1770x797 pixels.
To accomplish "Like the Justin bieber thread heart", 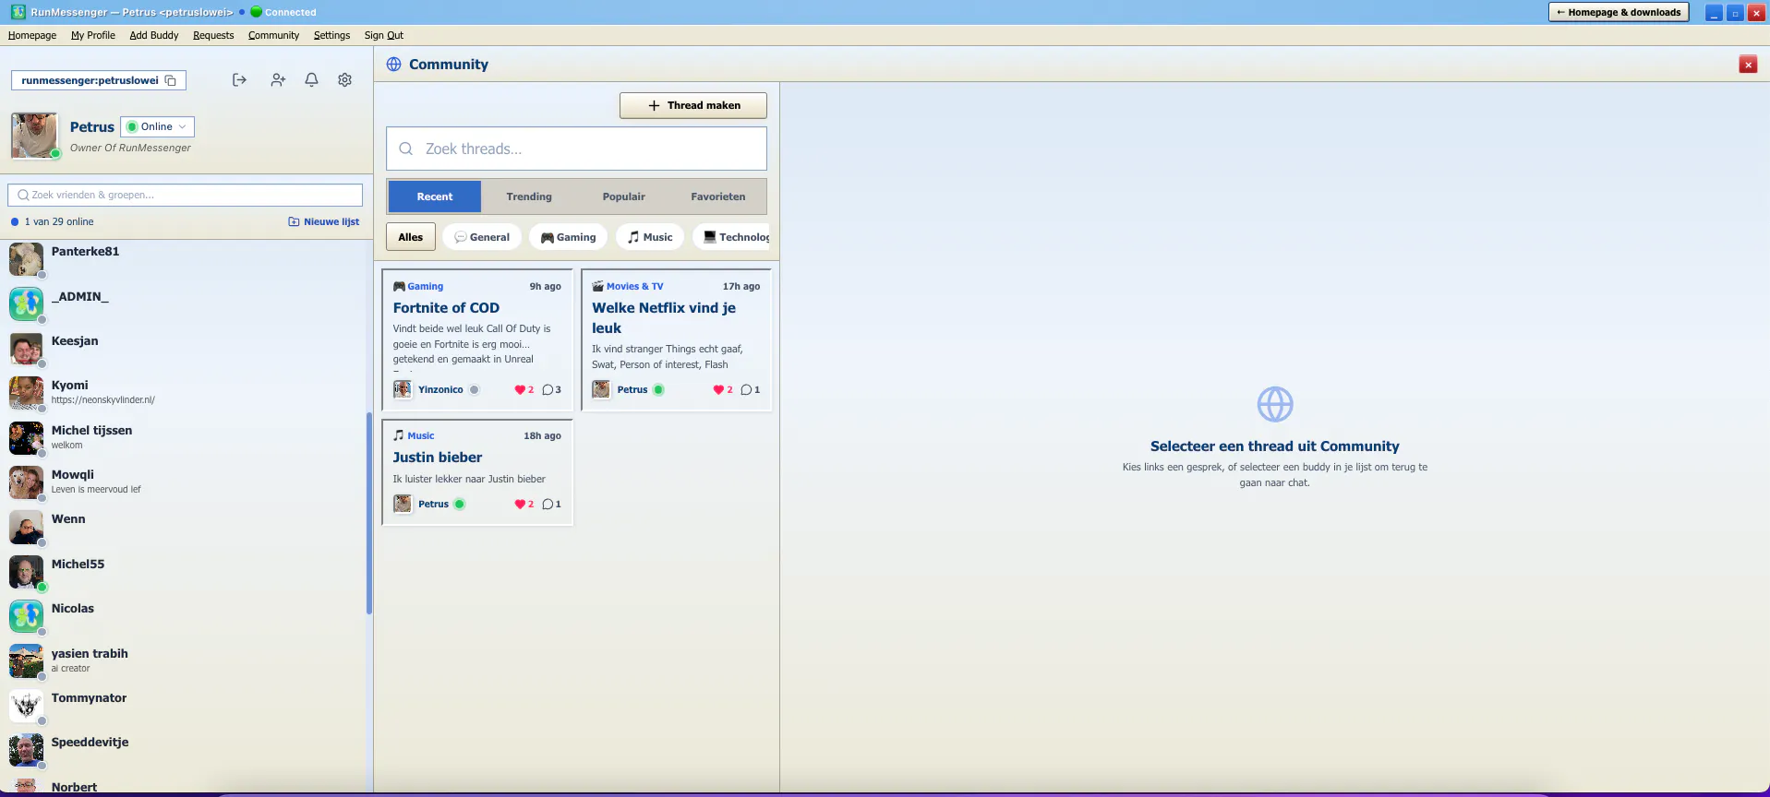I will (x=520, y=505).
